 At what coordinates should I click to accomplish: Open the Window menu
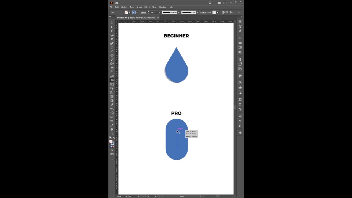pyautogui.click(x=163, y=7)
